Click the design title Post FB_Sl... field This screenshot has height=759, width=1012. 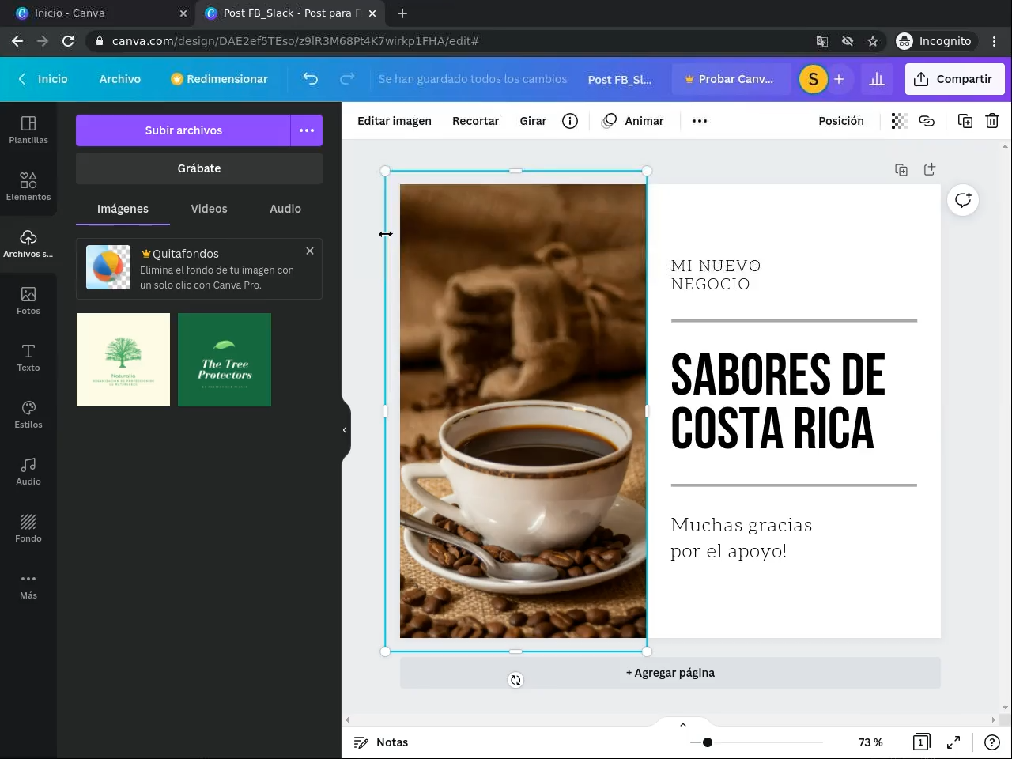pos(620,79)
